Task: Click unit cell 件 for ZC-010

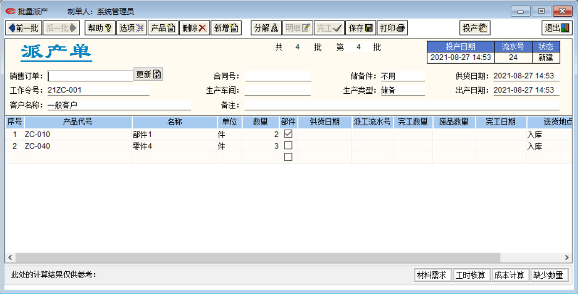Action: [x=229, y=135]
